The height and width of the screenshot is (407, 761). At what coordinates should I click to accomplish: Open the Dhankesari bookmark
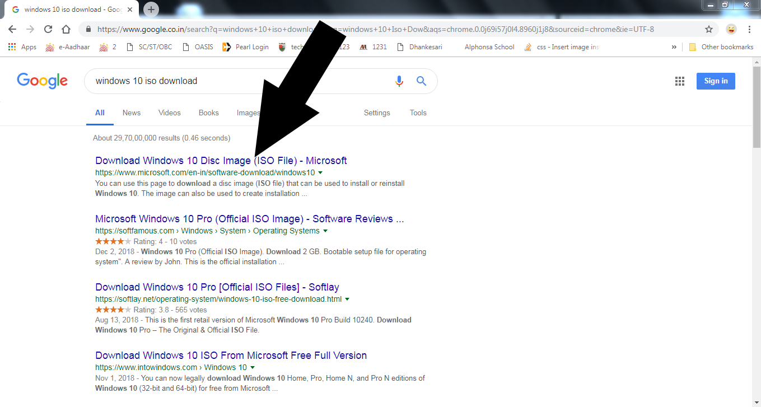(419, 47)
